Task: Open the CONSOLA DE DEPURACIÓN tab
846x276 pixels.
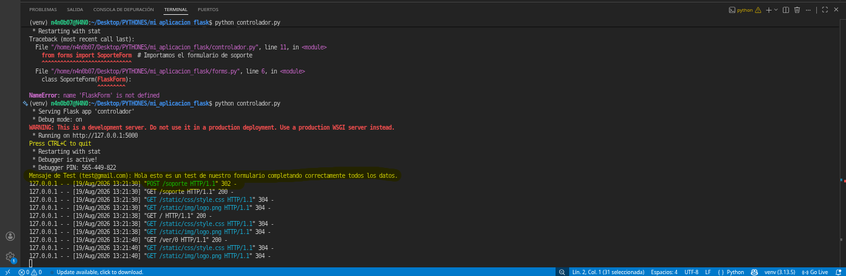Action: (x=124, y=10)
